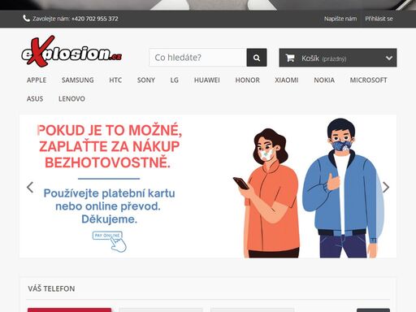Click the shopping cart icon
The height and width of the screenshot is (312, 416).
pyautogui.click(x=290, y=58)
